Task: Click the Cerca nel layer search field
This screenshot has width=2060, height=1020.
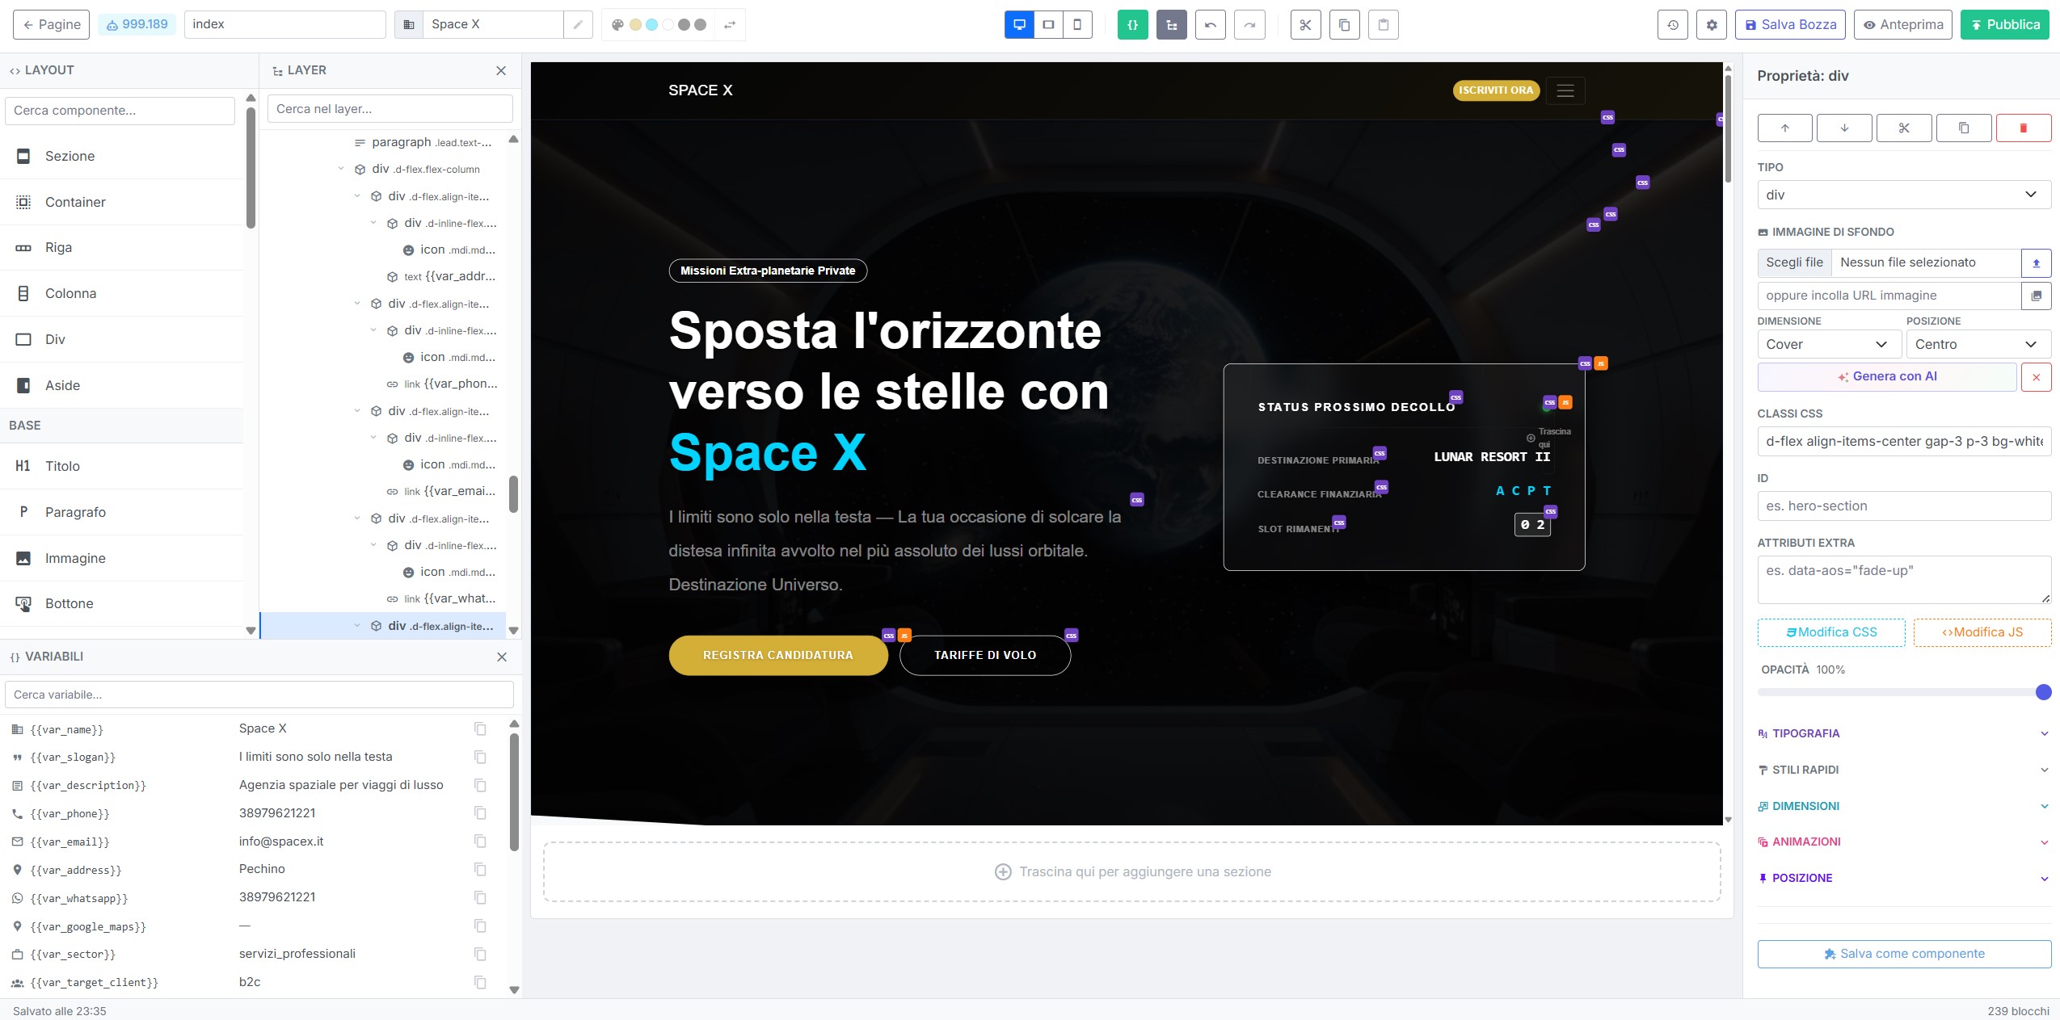Action: coord(390,109)
